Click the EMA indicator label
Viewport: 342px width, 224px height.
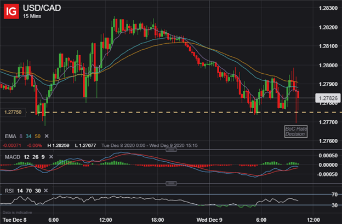(x=10, y=137)
